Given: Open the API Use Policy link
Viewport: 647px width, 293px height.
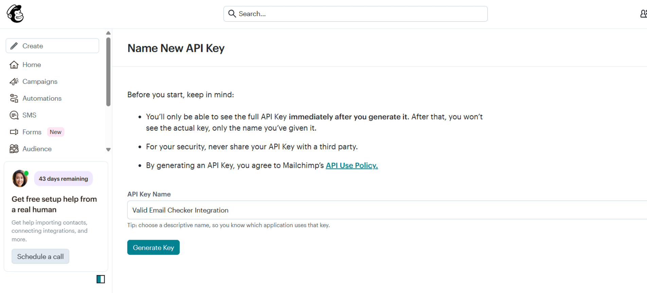Looking at the screenshot, I should (x=352, y=165).
